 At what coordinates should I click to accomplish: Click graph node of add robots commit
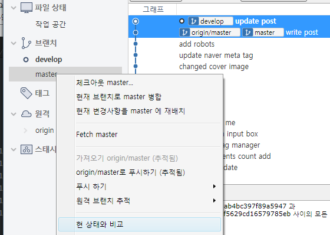pyautogui.click(x=136, y=44)
